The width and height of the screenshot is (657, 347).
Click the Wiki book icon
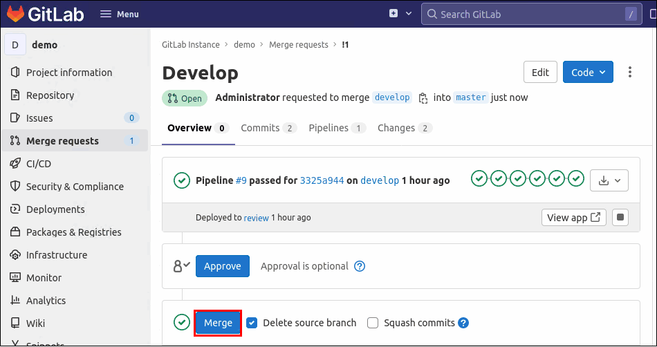pos(15,323)
